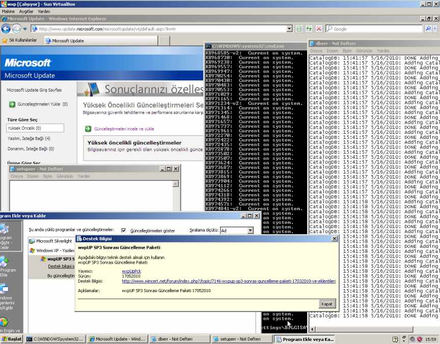This screenshot has width=440, height=344.
Task: Toggle Güncelleştirmeleri göster checkbox
Action: (x=123, y=230)
